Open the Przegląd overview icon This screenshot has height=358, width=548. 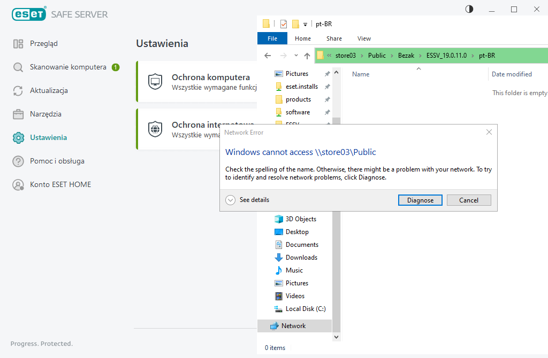(18, 44)
